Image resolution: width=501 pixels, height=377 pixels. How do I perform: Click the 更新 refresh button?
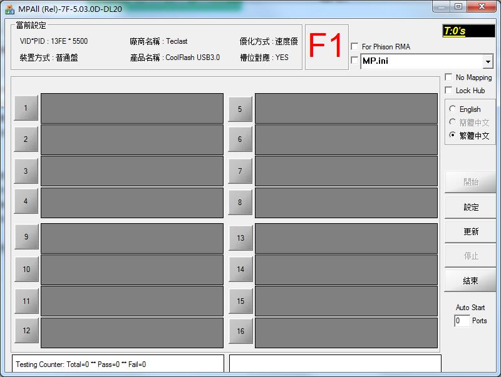click(x=470, y=231)
